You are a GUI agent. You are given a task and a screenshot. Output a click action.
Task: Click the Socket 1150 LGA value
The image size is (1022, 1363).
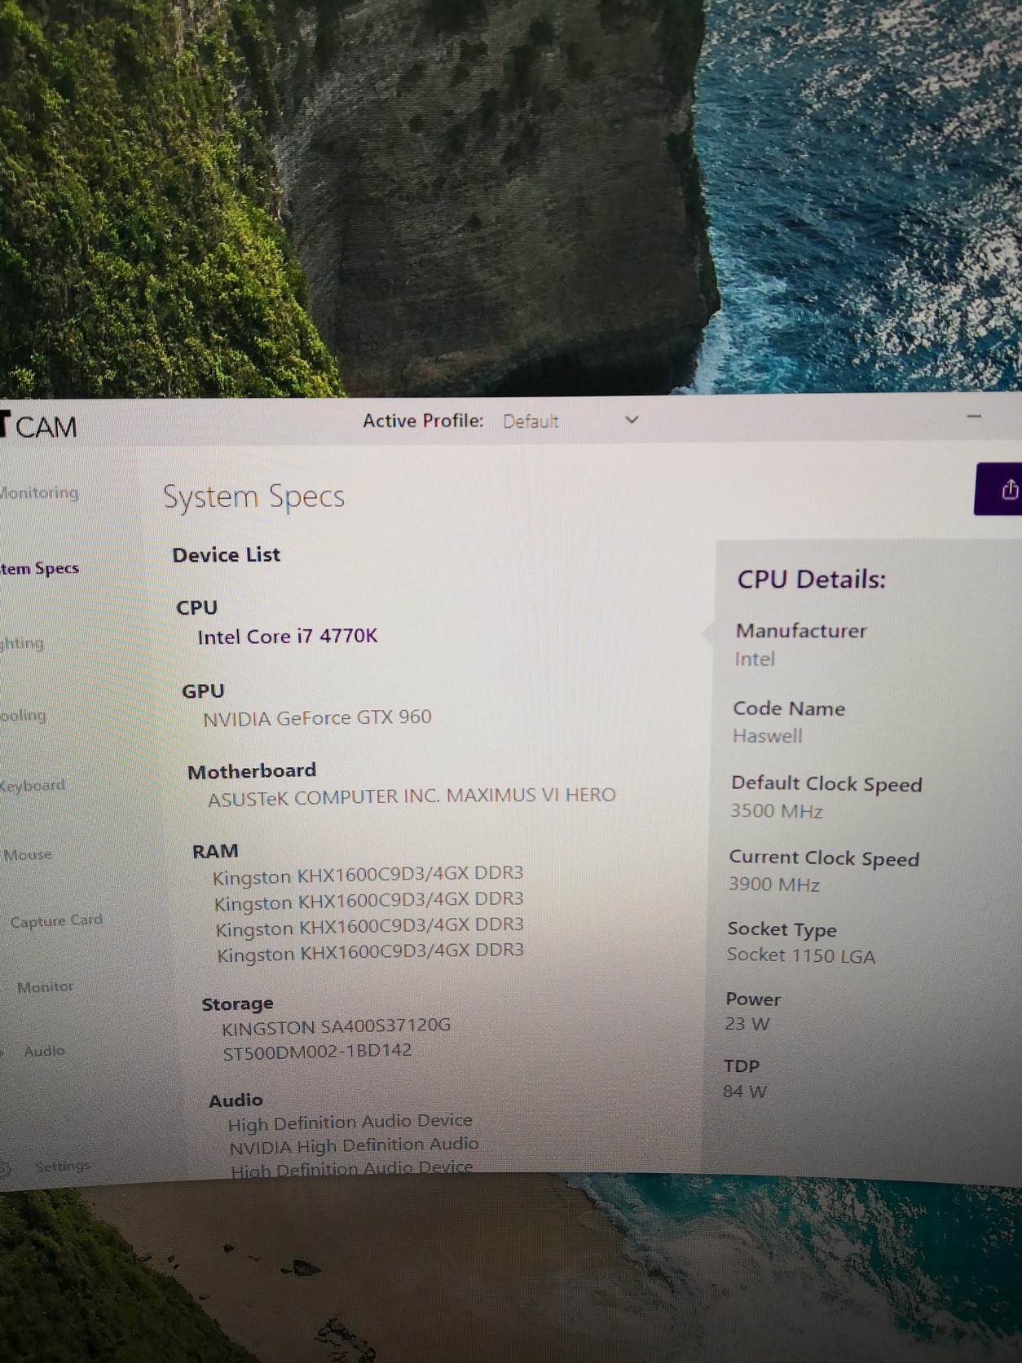(800, 955)
